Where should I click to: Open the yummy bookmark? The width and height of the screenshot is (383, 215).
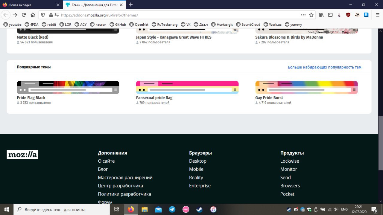pos(293,25)
